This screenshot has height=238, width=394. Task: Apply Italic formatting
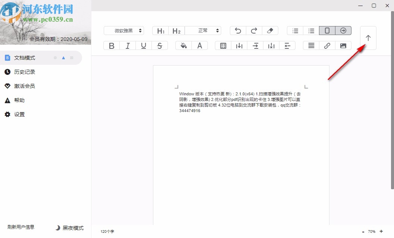[x=127, y=45]
